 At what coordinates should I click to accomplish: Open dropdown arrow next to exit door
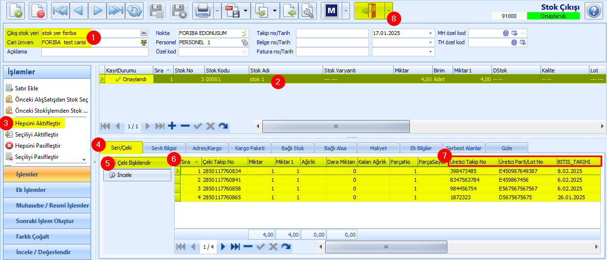tap(388, 10)
